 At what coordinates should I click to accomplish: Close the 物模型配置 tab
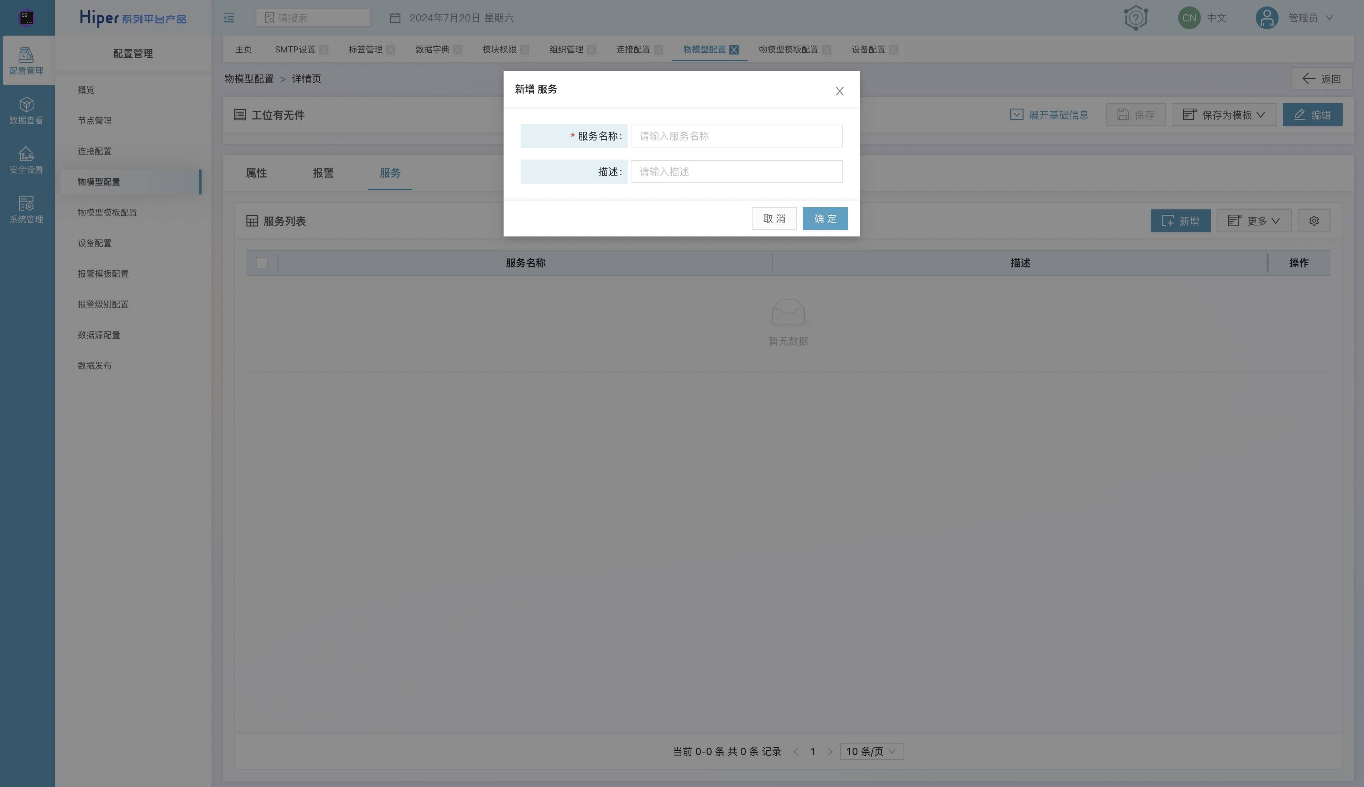pos(734,50)
